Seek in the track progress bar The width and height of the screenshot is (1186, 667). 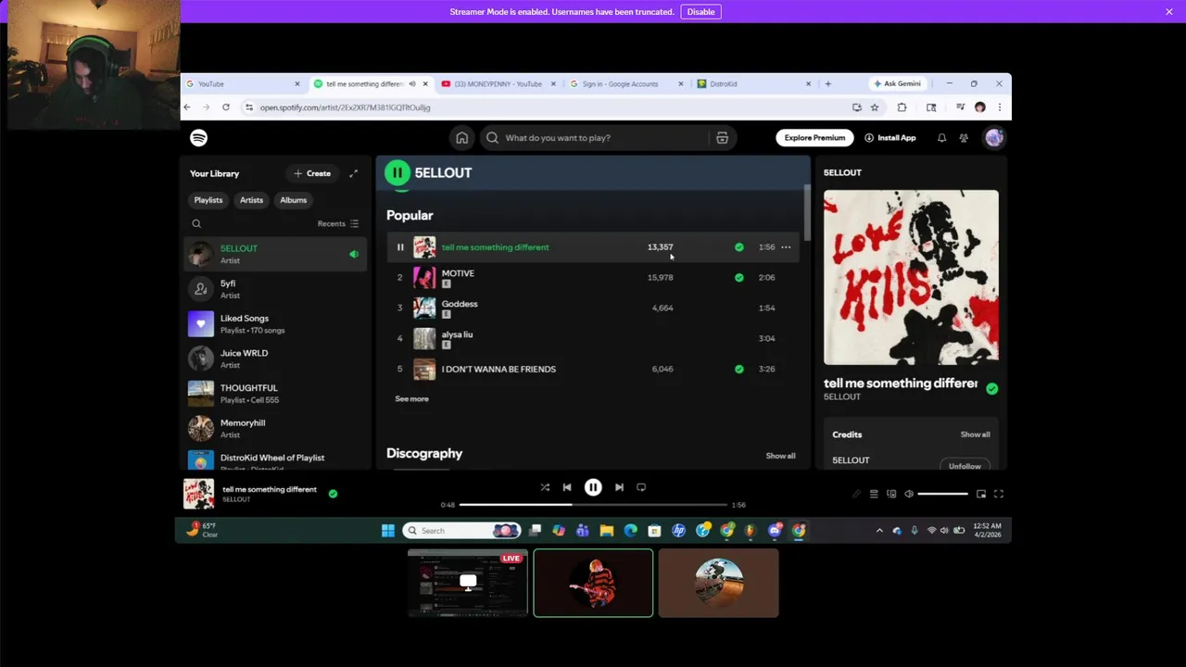click(x=593, y=505)
